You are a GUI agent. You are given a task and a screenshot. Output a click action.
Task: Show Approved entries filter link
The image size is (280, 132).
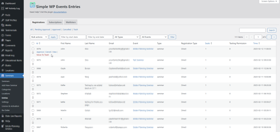point(56,29)
